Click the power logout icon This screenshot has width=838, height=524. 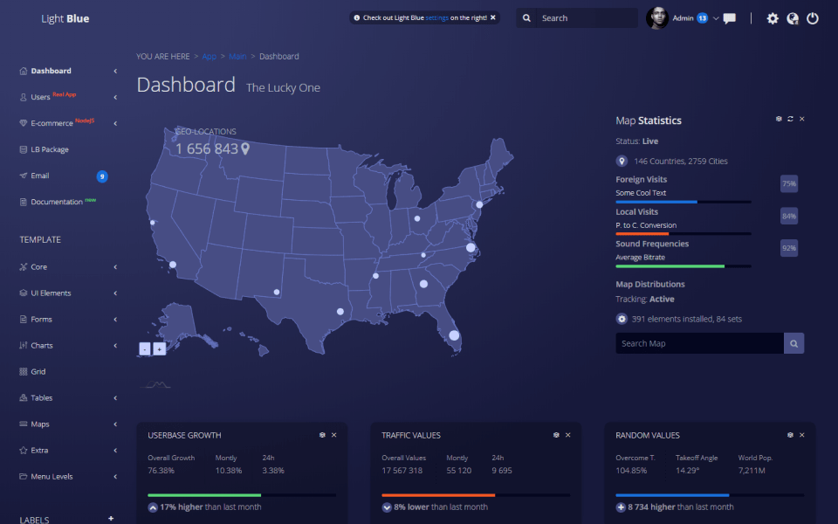[x=813, y=18]
